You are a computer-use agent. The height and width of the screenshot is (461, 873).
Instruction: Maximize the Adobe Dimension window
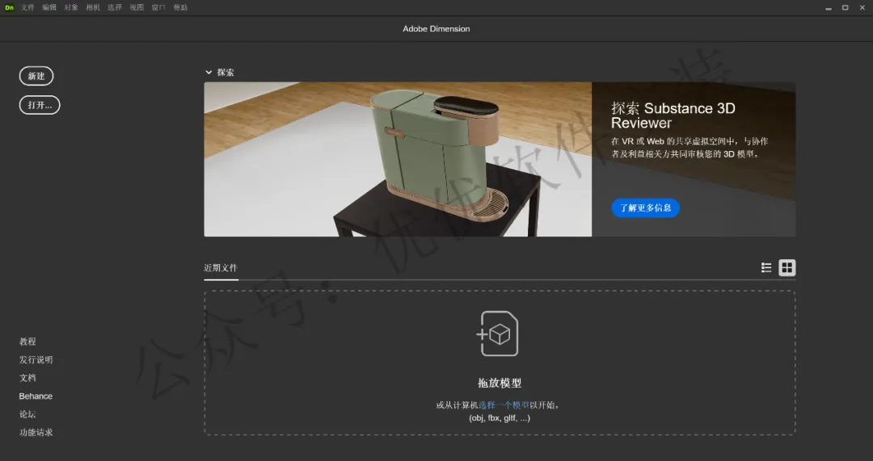click(x=846, y=8)
